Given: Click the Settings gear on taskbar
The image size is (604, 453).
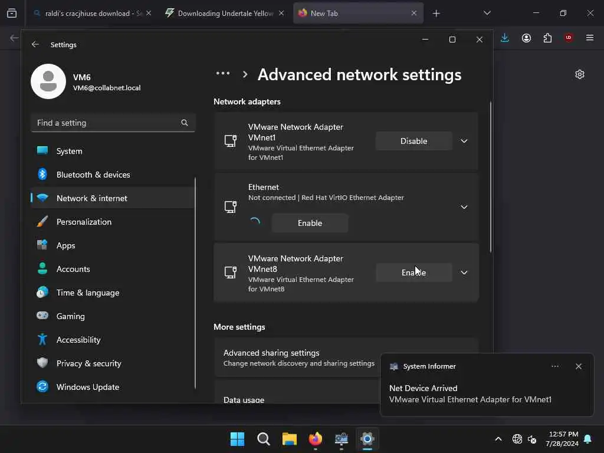Looking at the screenshot, I should tap(367, 439).
